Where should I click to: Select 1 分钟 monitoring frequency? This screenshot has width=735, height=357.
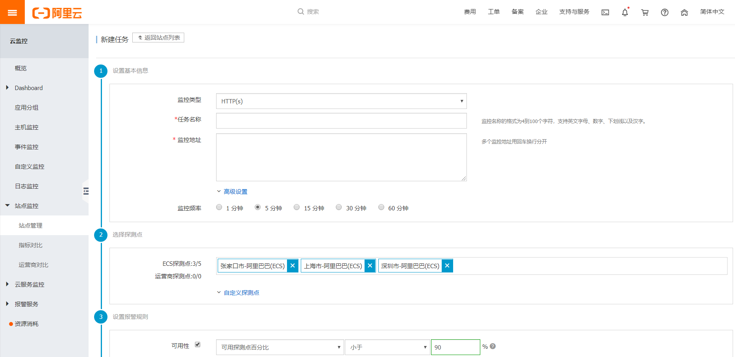tap(219, 207)
